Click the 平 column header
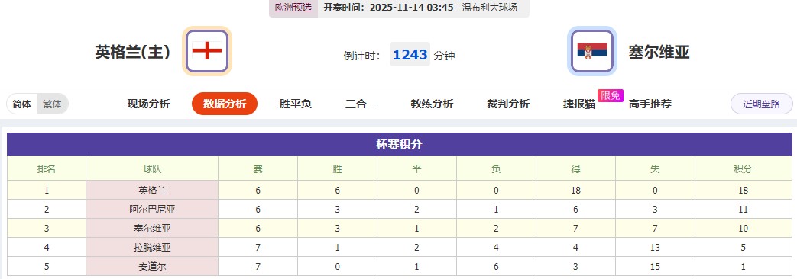797x279 pixels. point(416,169)
